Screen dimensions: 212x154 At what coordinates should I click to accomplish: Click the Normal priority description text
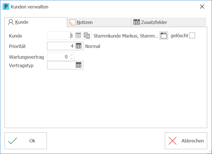click(x=93, y=46)
